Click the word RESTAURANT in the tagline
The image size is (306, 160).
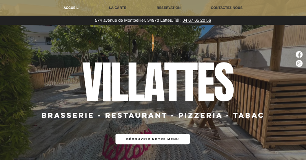coord(136,115)
